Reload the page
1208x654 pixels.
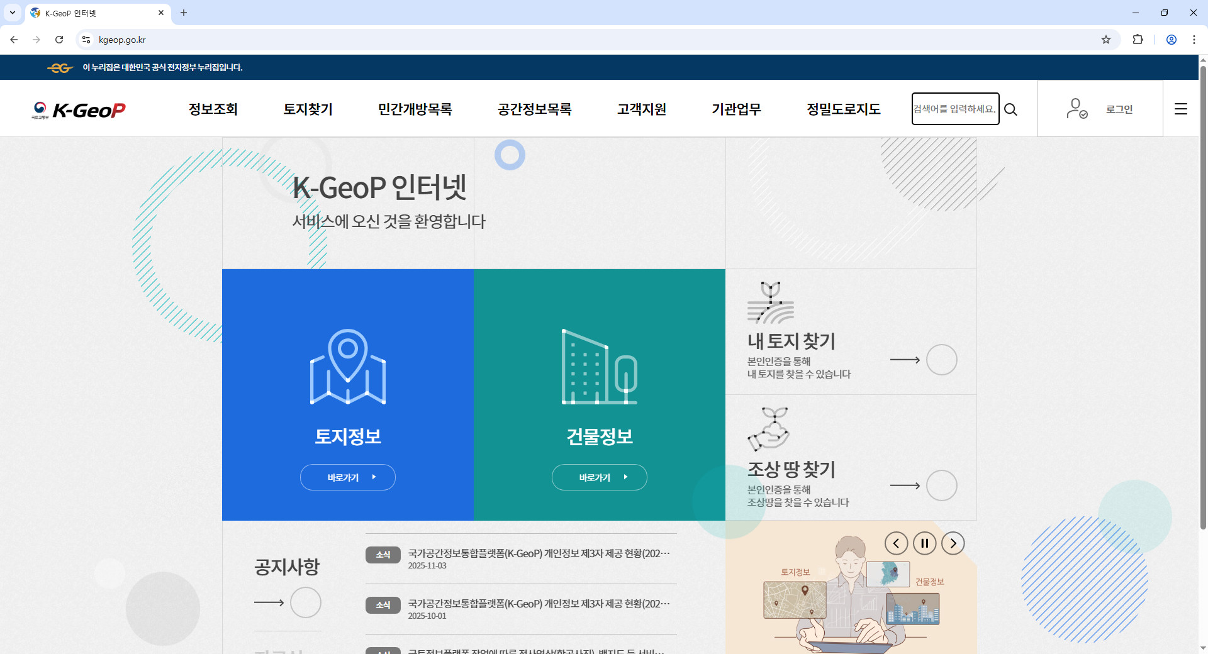(x=59, y=40)
